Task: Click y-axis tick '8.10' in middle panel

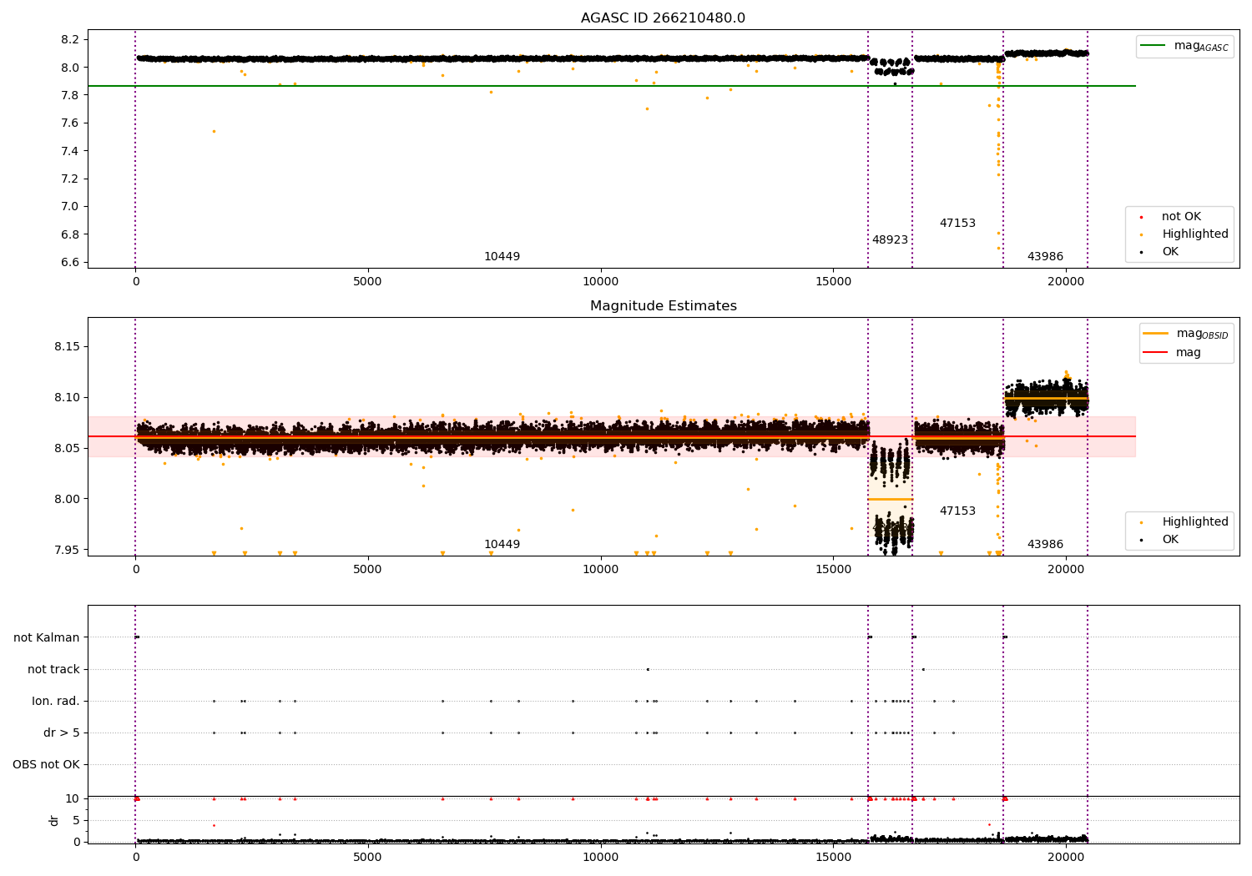Action: [68, 398]
